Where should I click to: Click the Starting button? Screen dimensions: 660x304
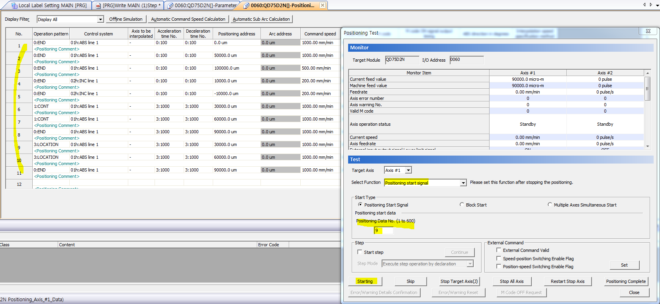click(x=365, y=281)
